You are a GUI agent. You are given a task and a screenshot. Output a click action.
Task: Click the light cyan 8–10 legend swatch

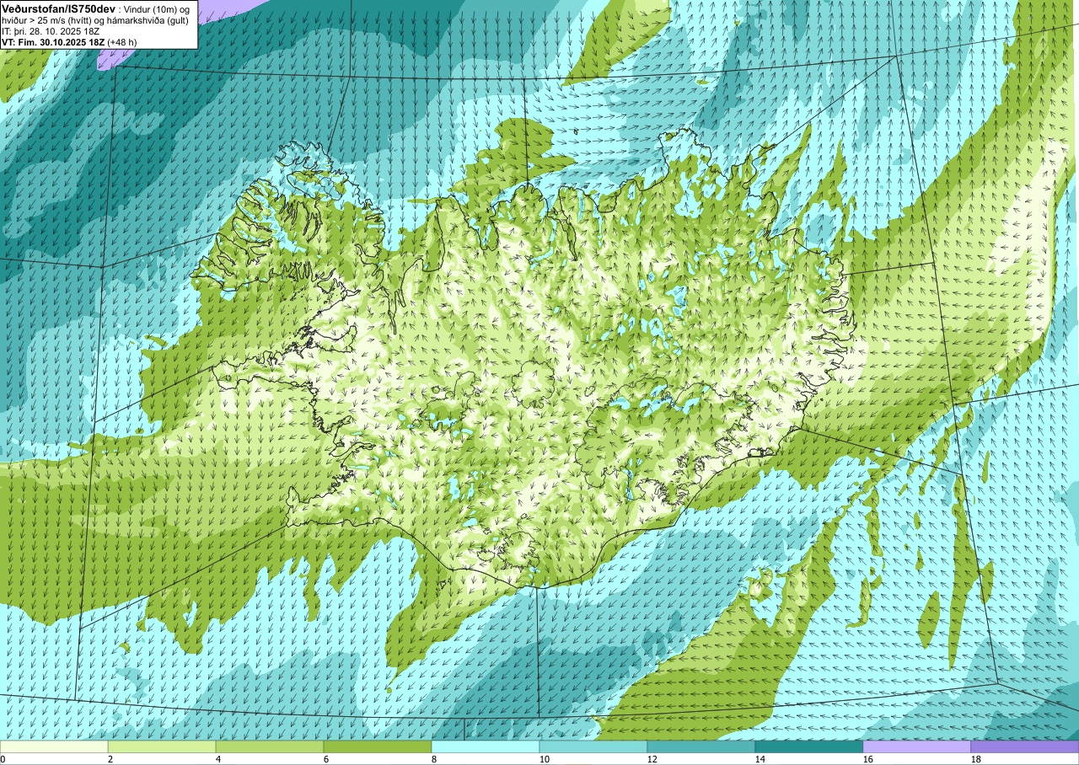click(486, 746)
